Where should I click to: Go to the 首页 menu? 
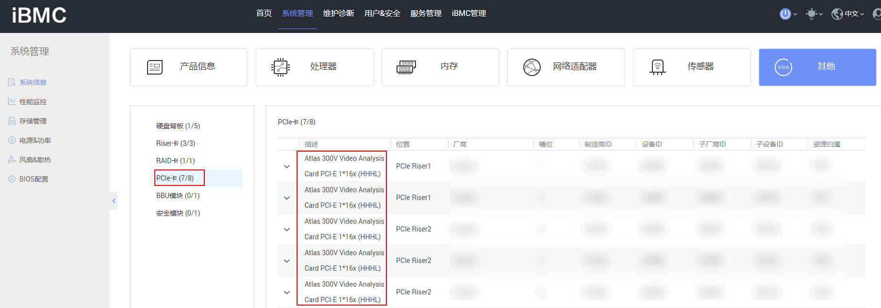tap(264, 14)
